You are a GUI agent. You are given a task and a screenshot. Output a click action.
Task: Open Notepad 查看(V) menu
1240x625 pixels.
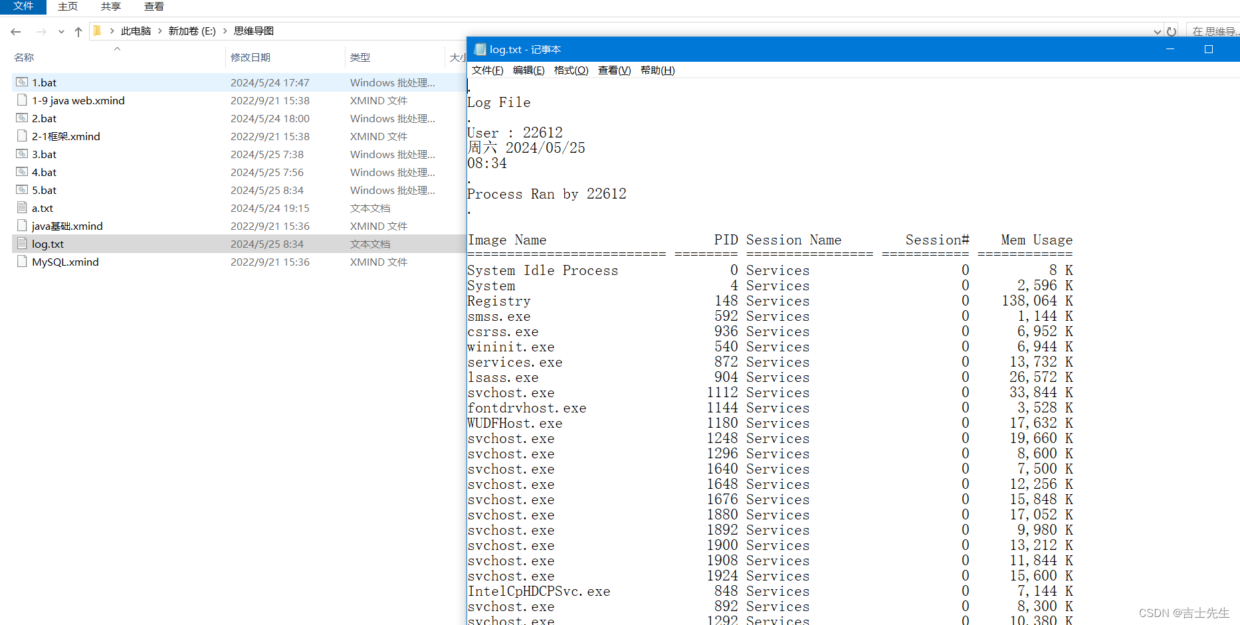pos(614,70)
